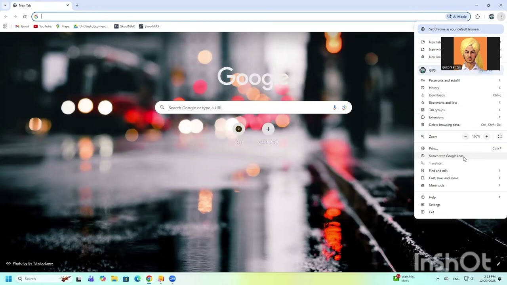Select Print in Chrome menu
This screenshot has height=285, width=507.
pyautogui.click(x=461, y=148)
